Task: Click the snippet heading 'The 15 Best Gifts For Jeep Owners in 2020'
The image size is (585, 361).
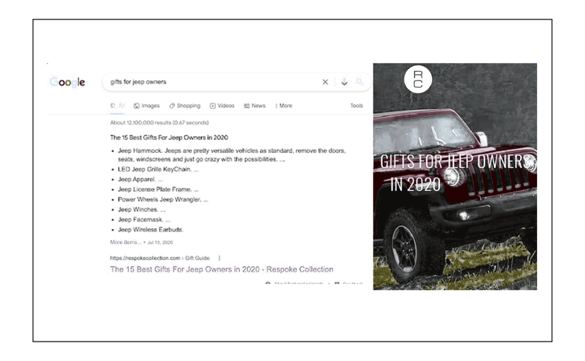Action: point(169,137)
